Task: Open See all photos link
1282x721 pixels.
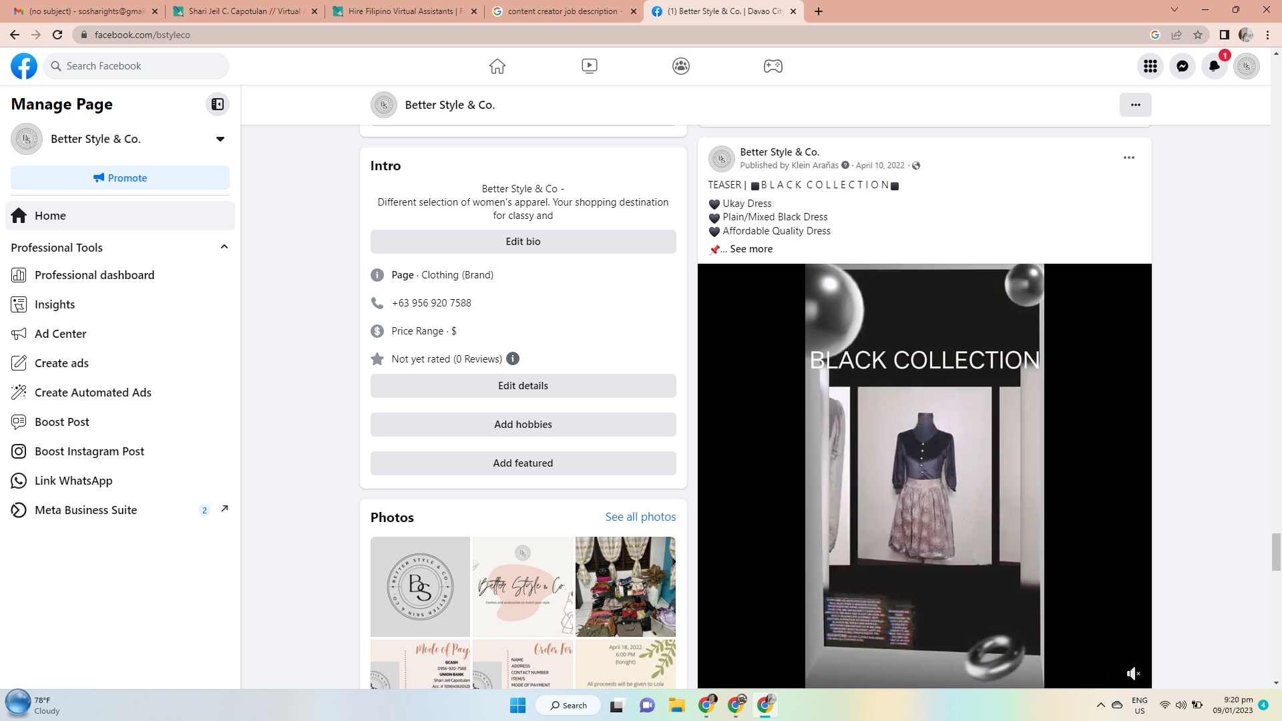Action: click(640, 517)
